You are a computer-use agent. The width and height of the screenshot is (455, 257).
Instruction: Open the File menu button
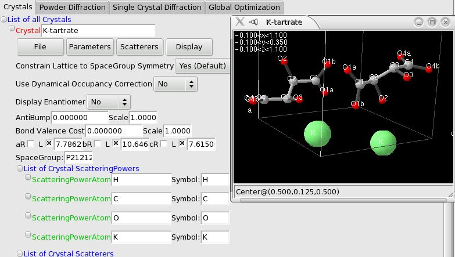[40, 46]
